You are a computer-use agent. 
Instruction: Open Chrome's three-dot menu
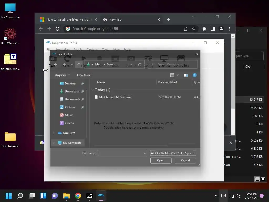(230, 29)
